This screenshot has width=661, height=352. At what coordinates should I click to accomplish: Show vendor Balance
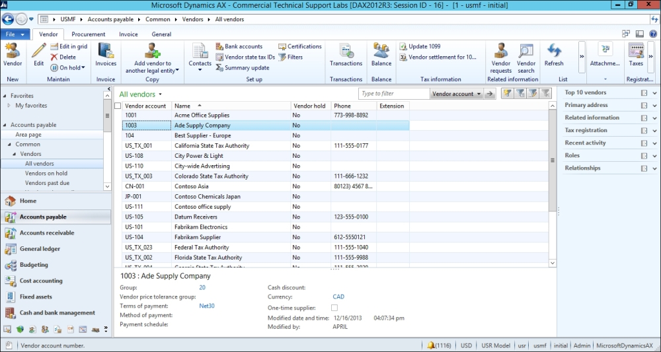[381, 55]
